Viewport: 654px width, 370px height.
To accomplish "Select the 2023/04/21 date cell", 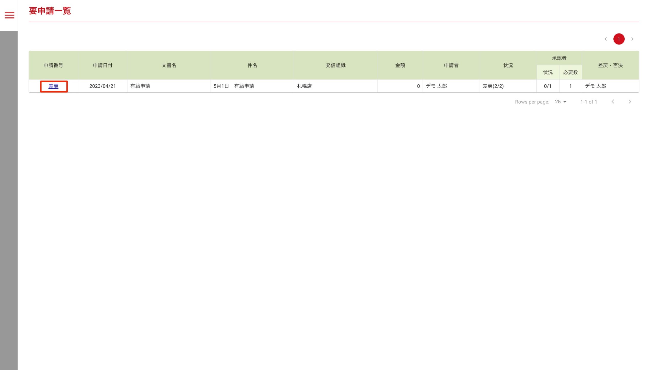I will coord(102,86).
